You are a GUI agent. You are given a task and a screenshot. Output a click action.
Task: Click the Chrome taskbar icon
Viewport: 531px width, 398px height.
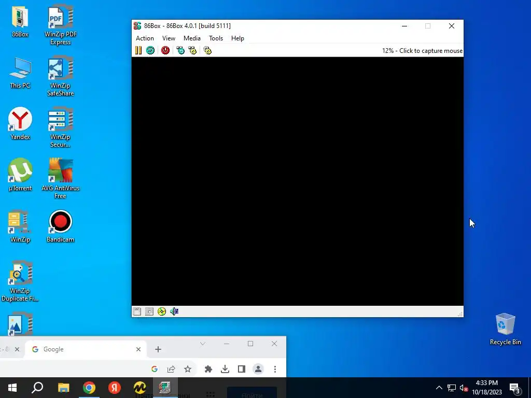pyautogui.click(x=89, y=388)
